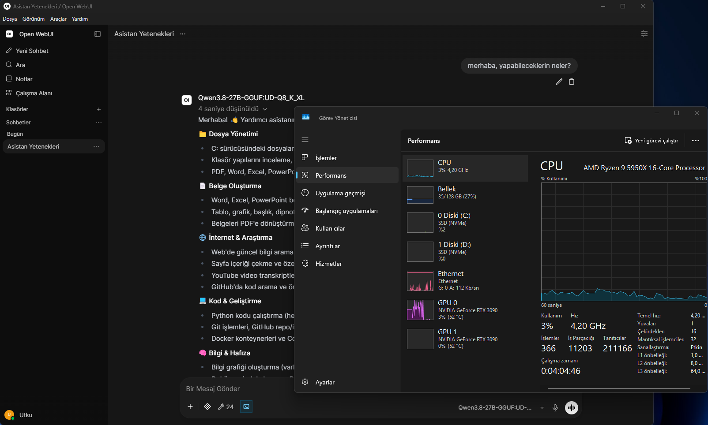
Task: Open Çalışma Alanı in the sidebar
Action: coord(53,93)
